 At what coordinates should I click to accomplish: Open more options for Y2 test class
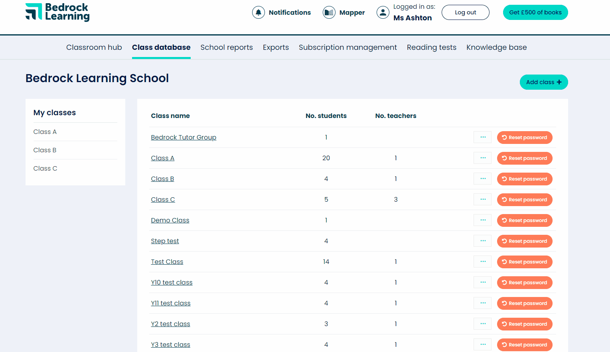pyautogui.click(x=483, y=324)
